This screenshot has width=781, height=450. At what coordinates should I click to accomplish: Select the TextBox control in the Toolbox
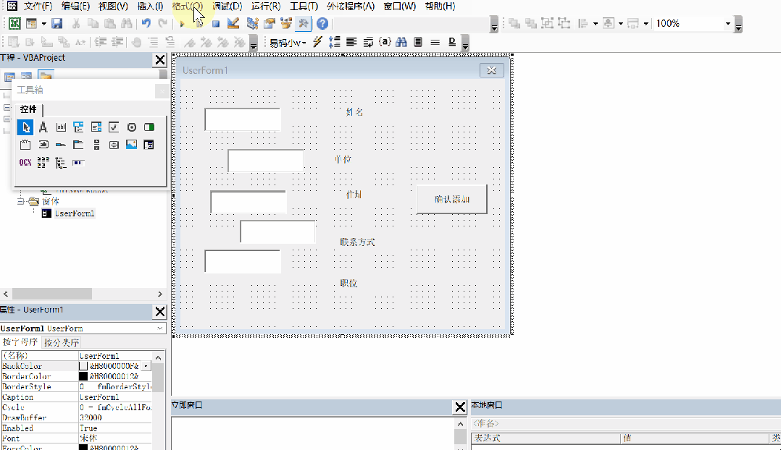[x=61, y=127]
